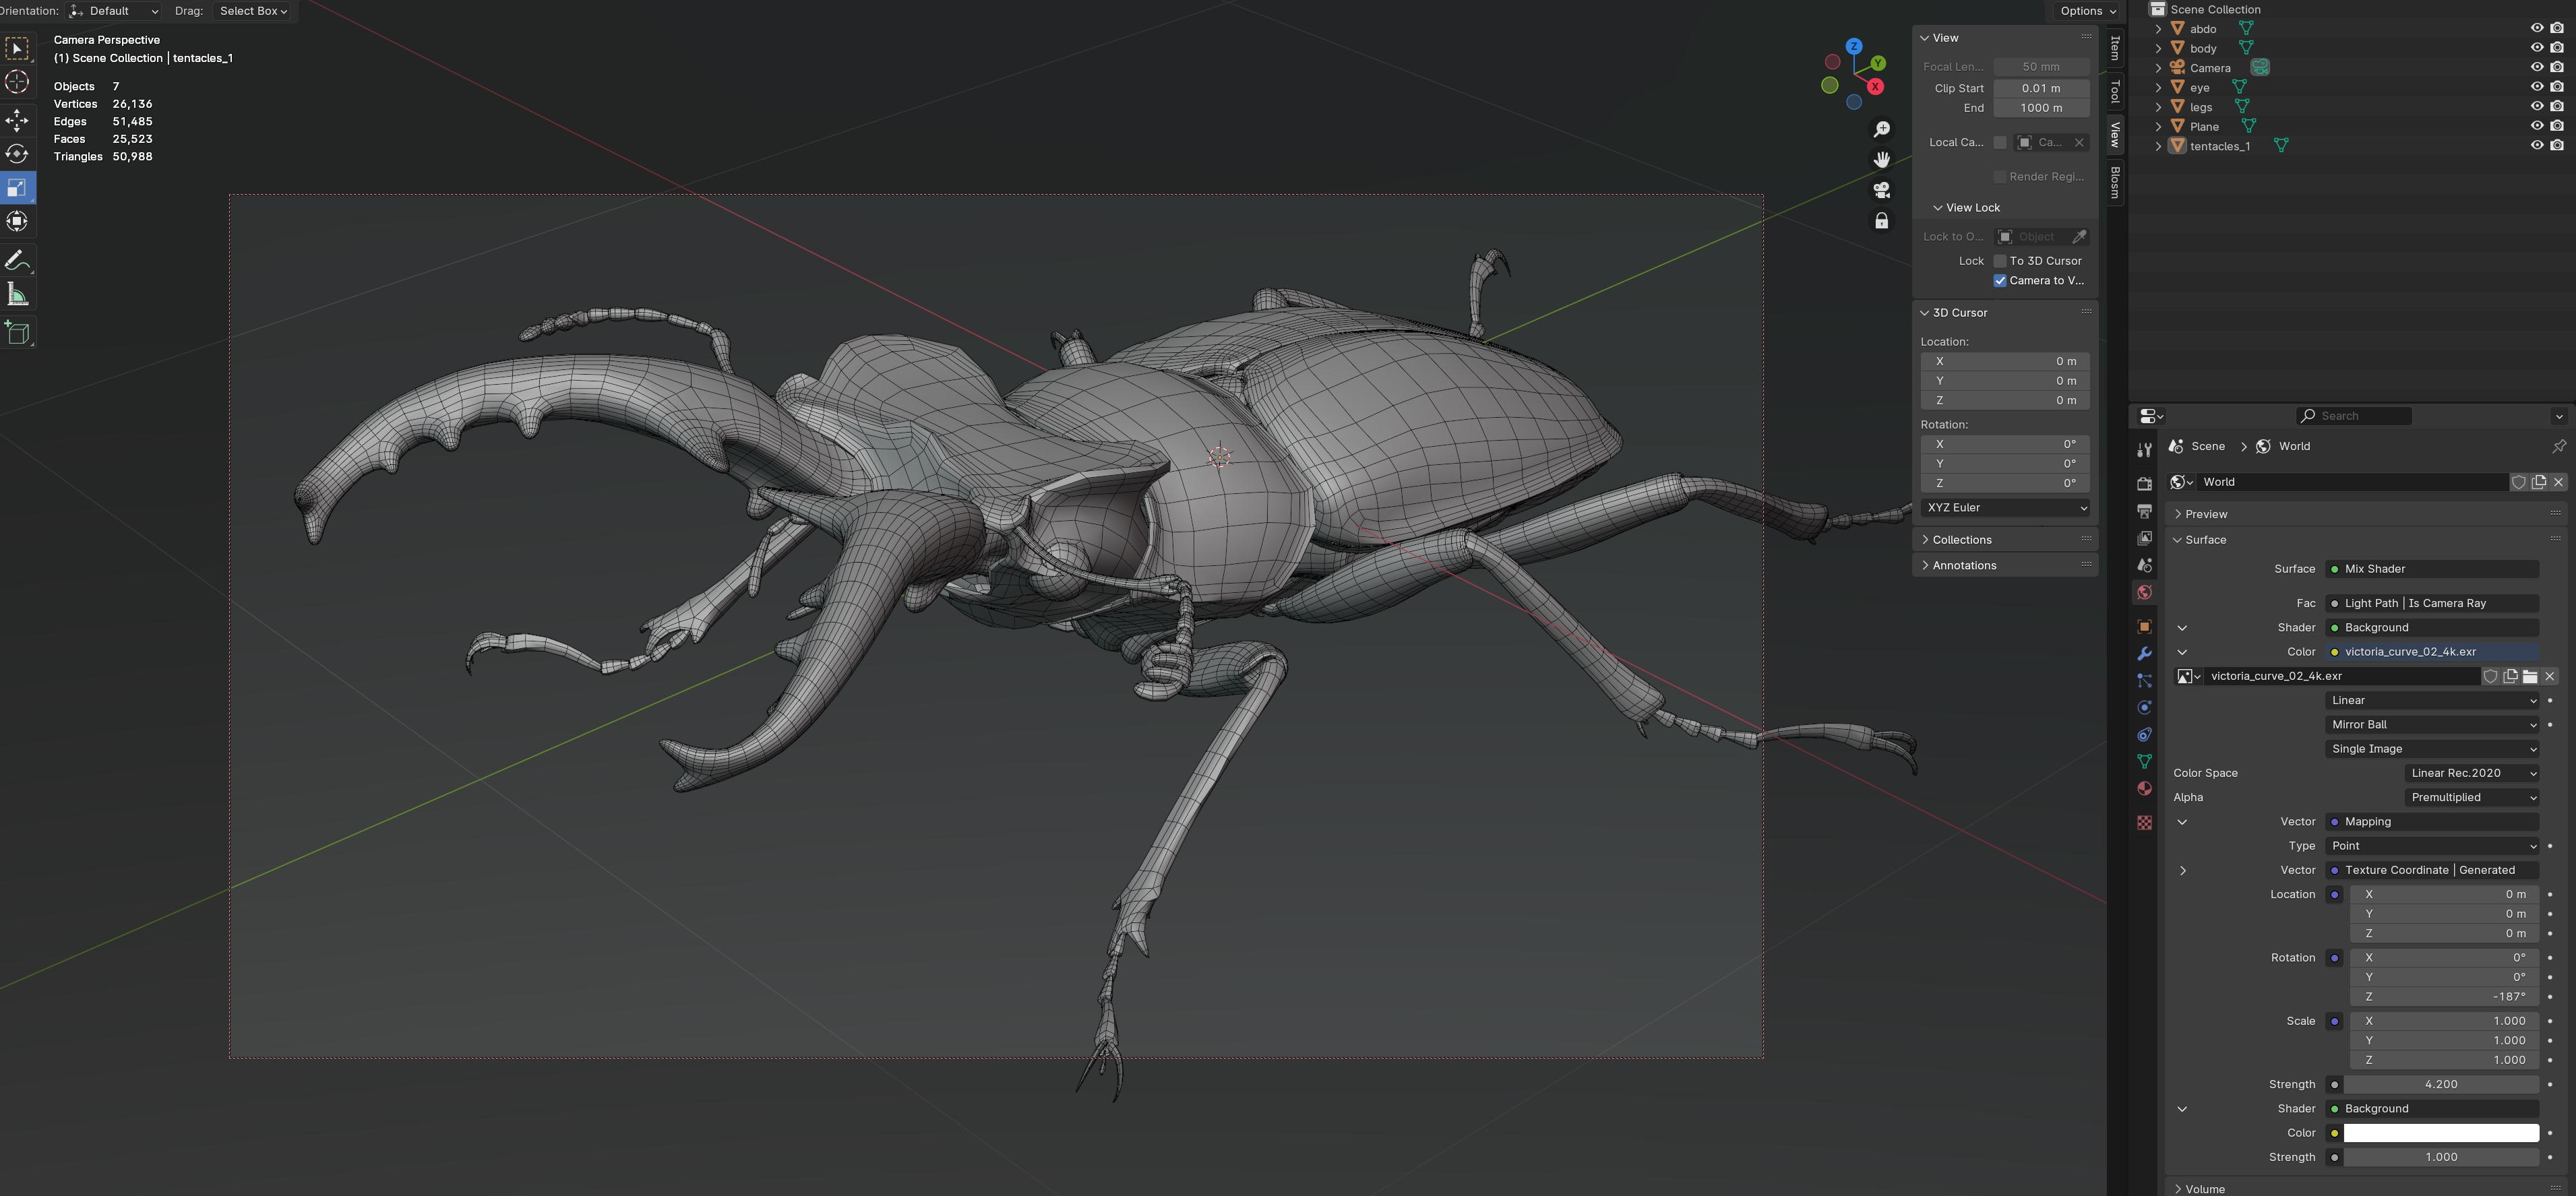Open the Mirror Ball projection dropdown
Image resolution: width=2576 pixels, height=1196 pixels.
pyautogui.click(x=2432, y=725)
